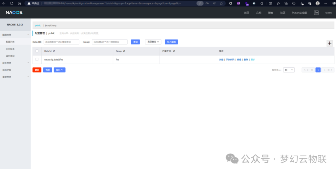Screen dimensions: 336x169
Task: Go back using browser back arrow
Action: pos(4,3)
